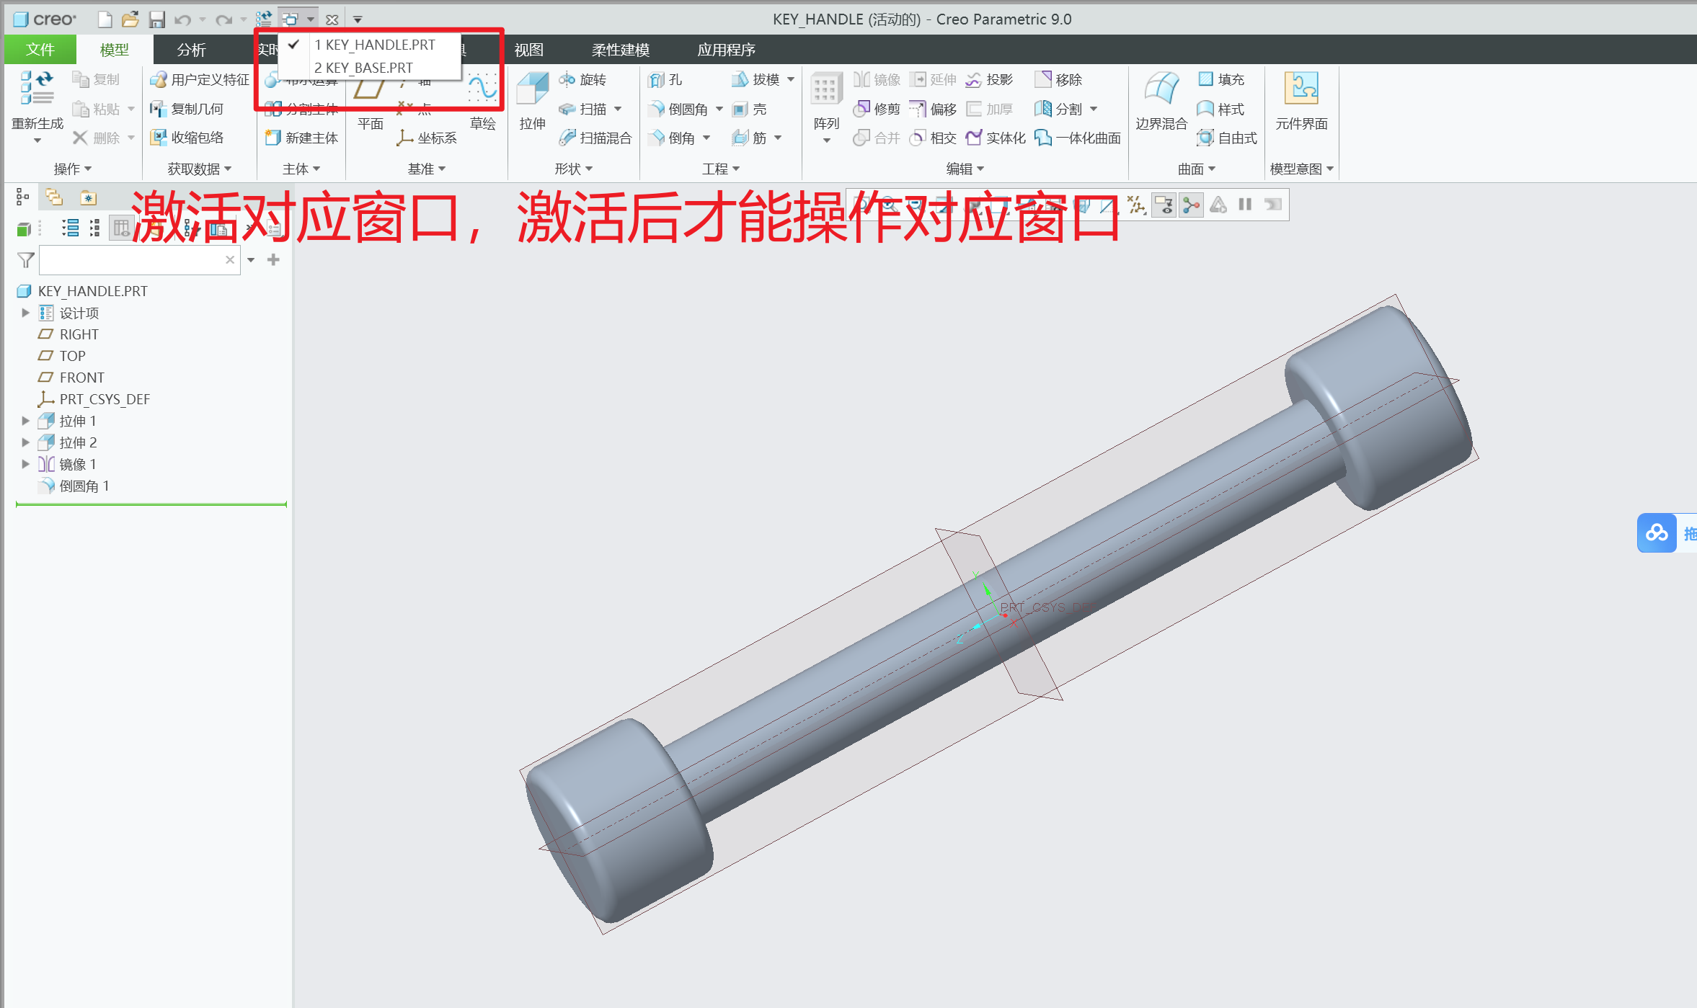Click the 收缩包络 button

pyautogui.click(x=187, y=138)
